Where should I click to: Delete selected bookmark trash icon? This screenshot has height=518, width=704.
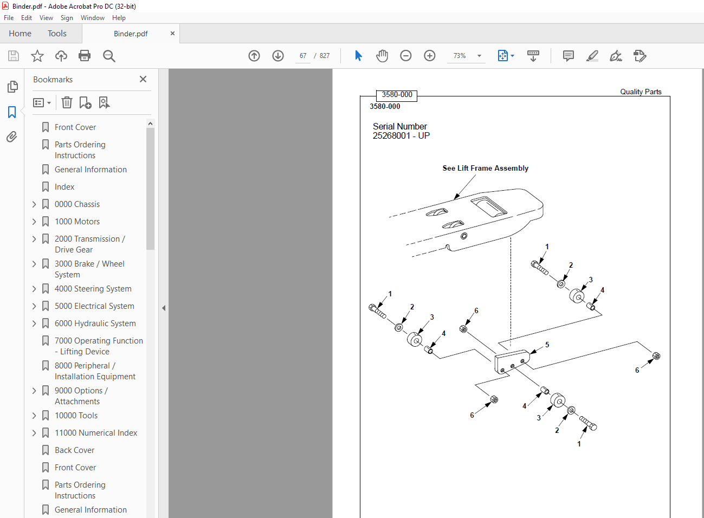point(67,102)
